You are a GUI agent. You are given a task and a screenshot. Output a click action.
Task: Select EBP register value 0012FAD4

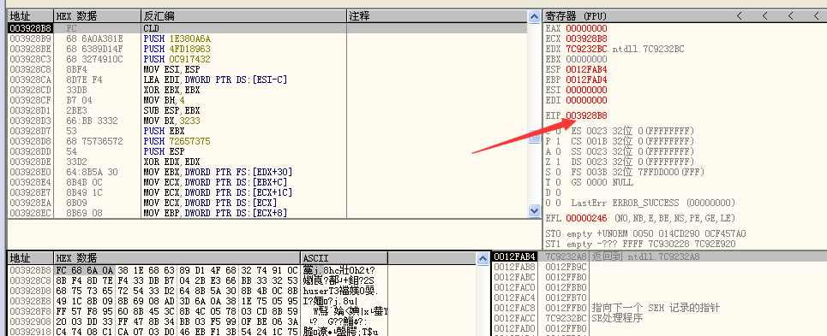click(586, 80)
